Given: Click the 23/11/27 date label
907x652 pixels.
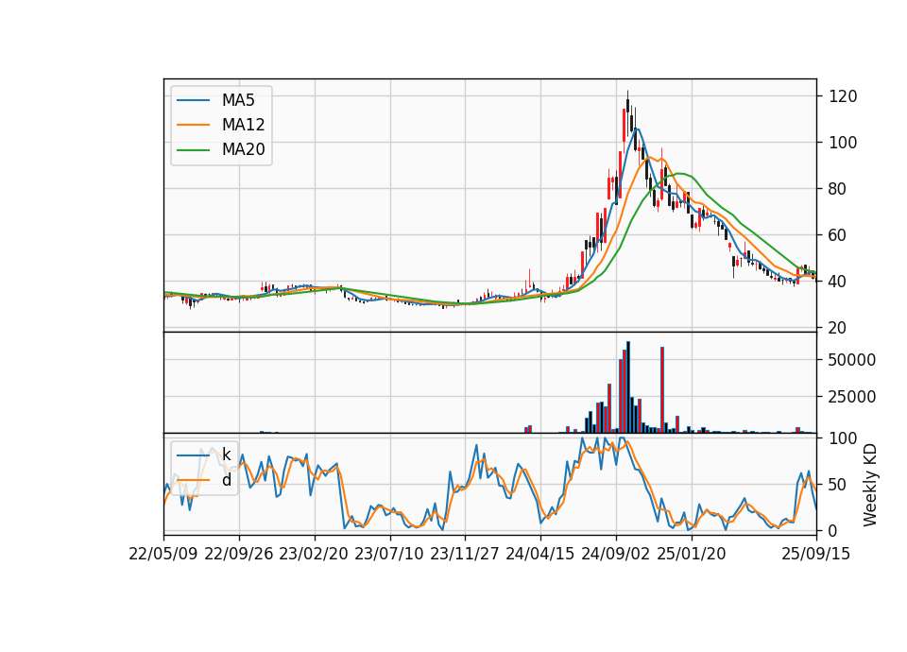Looking at the screenshot, I should 465,554.
